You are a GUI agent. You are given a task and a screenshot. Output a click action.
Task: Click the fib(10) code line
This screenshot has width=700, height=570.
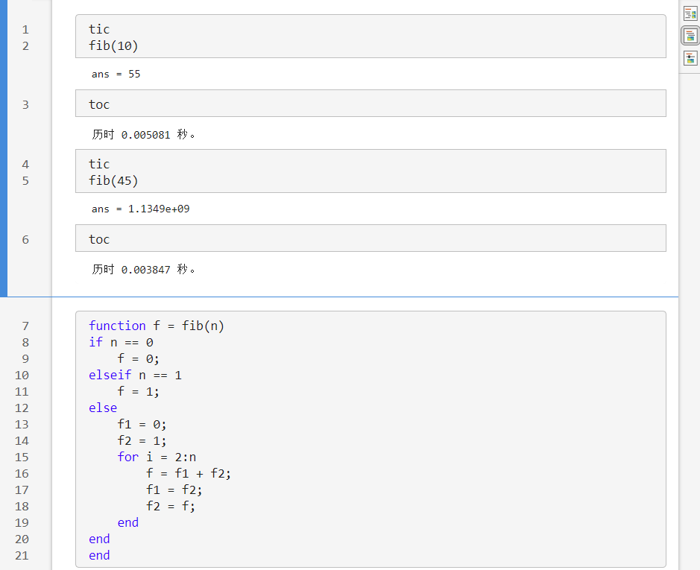(x=113, y=45)
